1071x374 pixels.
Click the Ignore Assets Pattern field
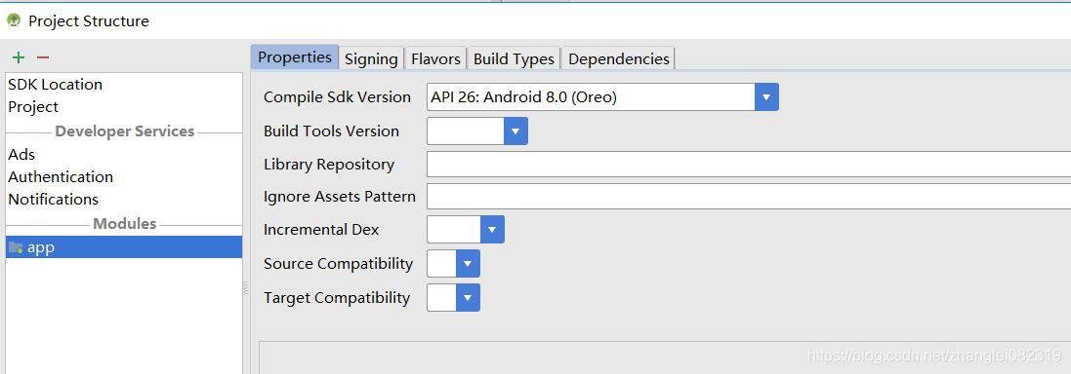749,197
